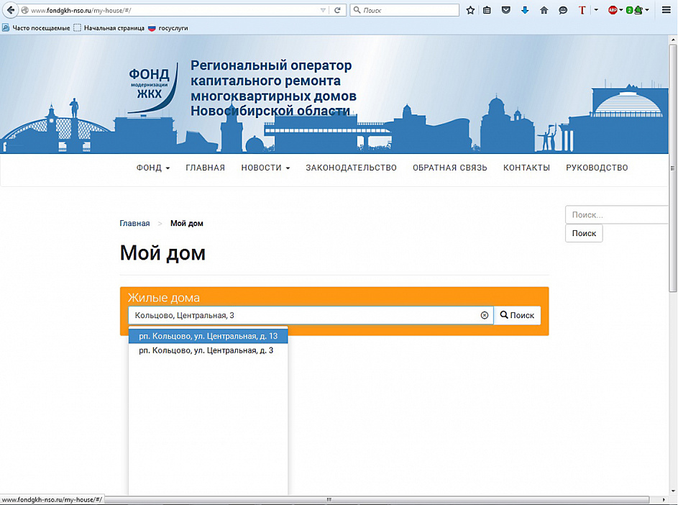Expand the Adblock Plus dropdown arrow
The width and height of the screenshot is (678, 505).
click(621, 10)
